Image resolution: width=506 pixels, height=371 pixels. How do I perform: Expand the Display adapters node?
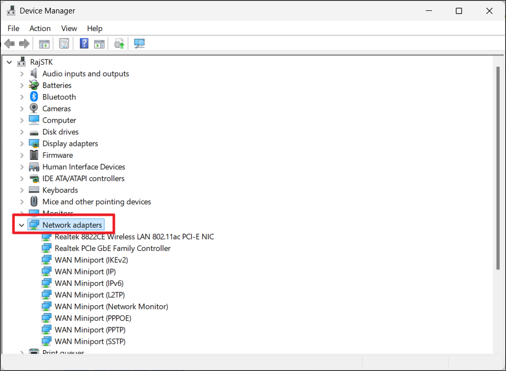point(21,144)
